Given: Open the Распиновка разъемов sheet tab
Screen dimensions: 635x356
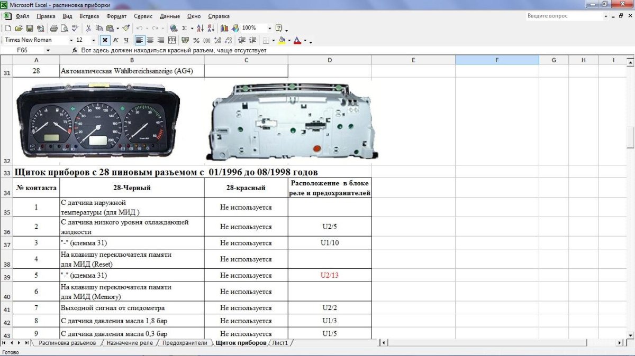Looking at the screenshot, I should click(x=67, y=343).
